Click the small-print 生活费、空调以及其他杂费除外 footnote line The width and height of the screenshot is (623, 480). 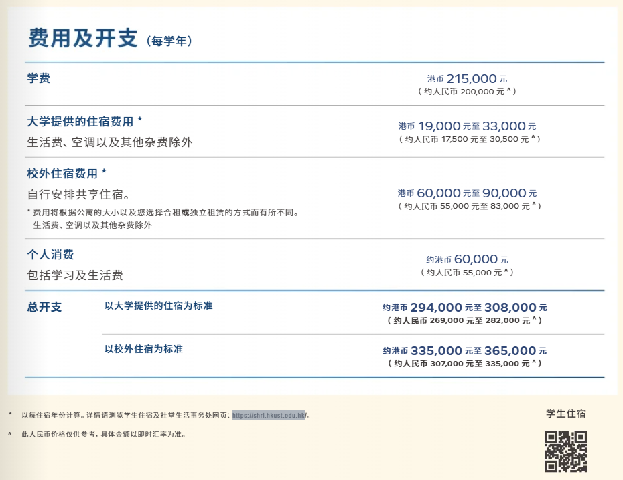92,225
